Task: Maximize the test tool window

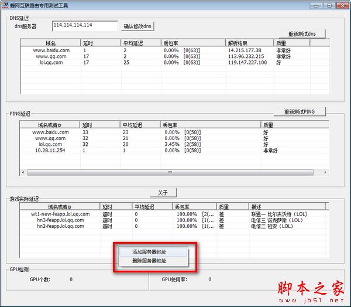Action: 329,5
